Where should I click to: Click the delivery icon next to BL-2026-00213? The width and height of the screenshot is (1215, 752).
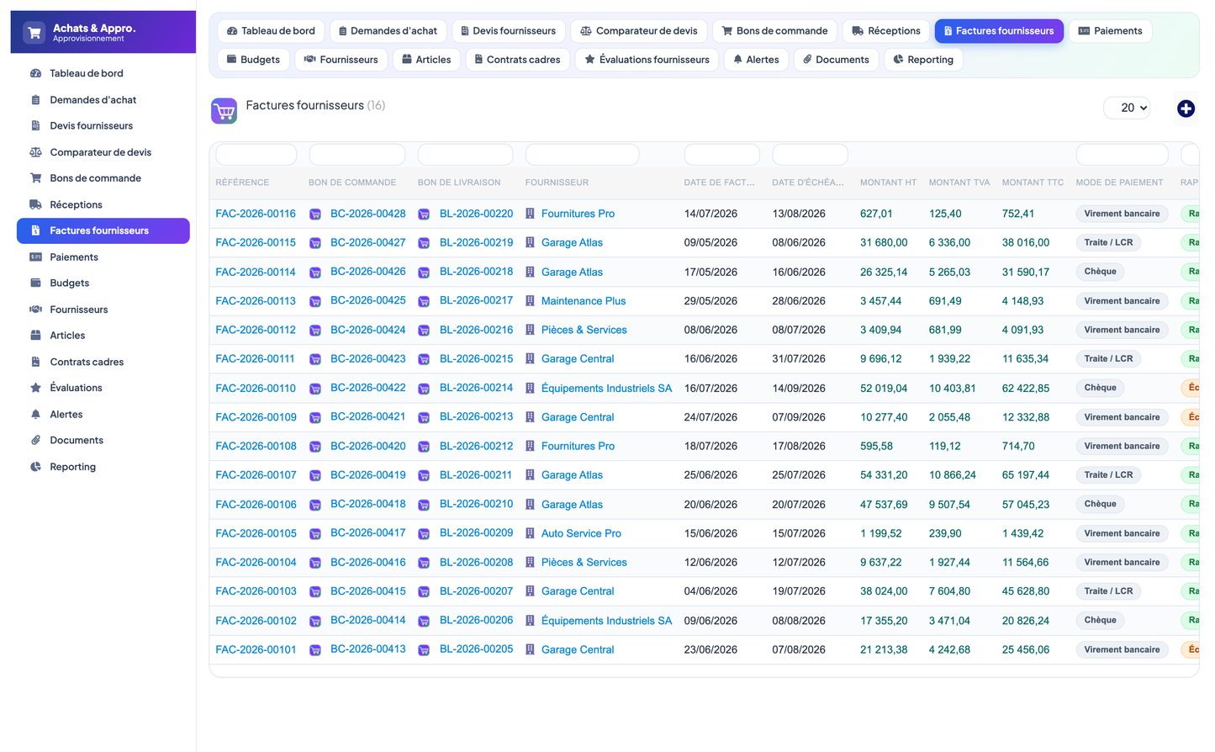424,417
